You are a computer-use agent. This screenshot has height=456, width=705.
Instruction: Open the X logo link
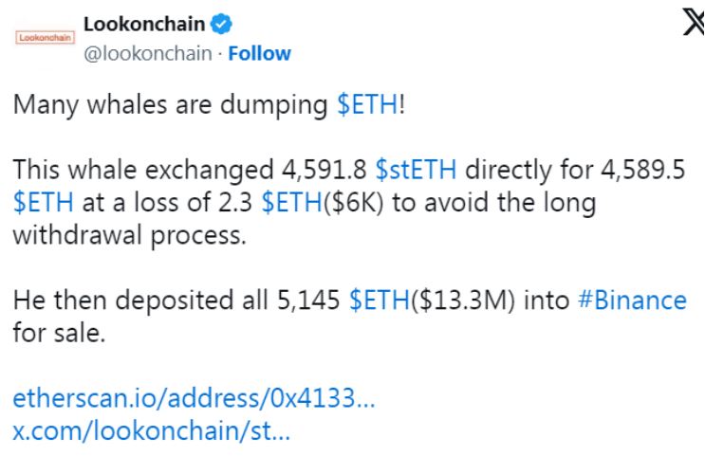(693, 22)
